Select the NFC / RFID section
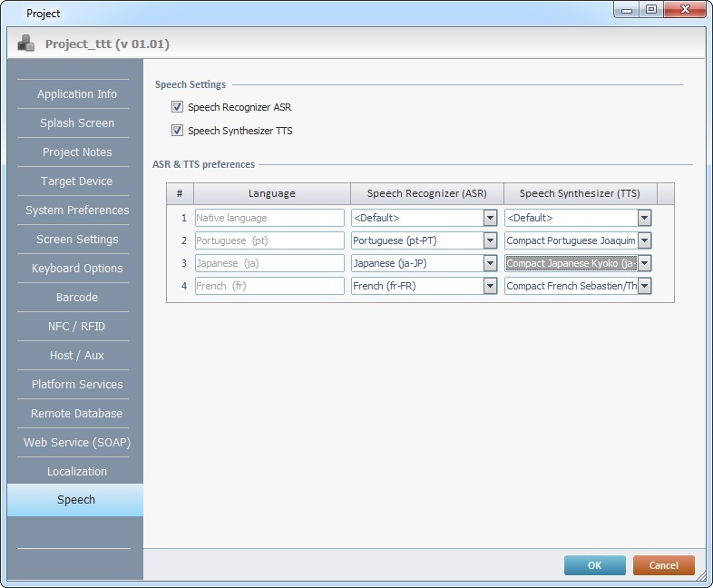The height and width of the screenshot is (588, 713). [x=76, y=327]
